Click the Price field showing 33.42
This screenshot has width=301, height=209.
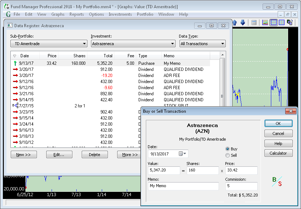coord(241,170)
